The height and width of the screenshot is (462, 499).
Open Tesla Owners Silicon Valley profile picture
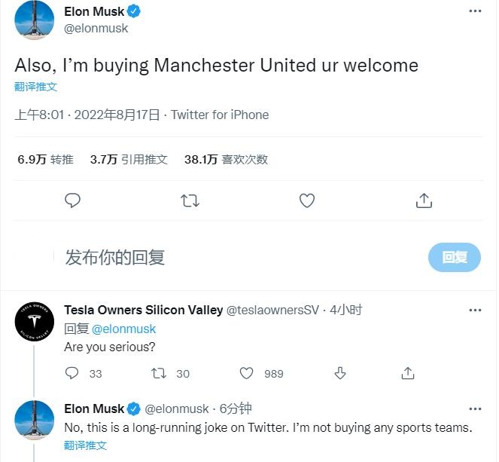(x=35, y=324)
